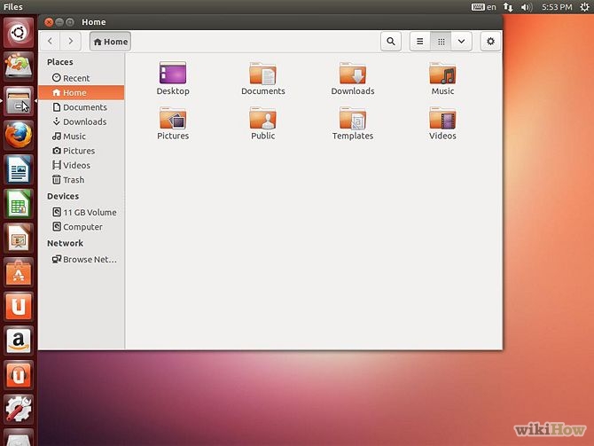Screen dimensions: 594x446
Task: Click the 5:53 PM clock
Action: 557,7
